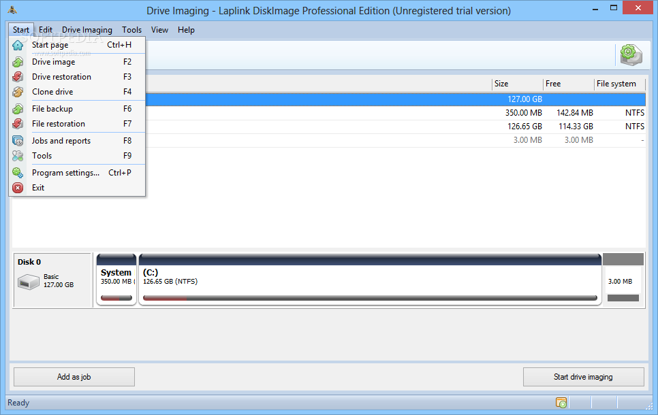Click the Clone drive icon
The image size is (658, 415).
[x=18, y=92]
